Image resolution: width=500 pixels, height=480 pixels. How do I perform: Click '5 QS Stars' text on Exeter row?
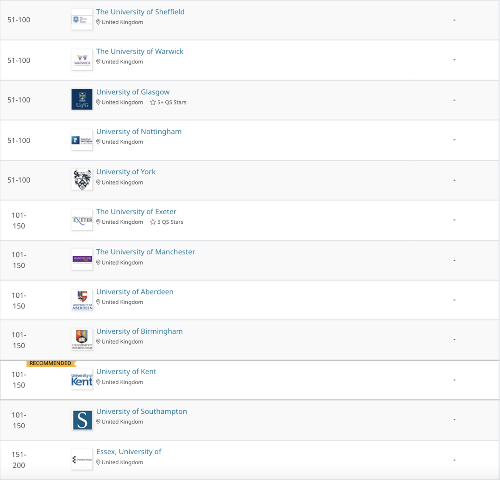[x=170, y=222]
